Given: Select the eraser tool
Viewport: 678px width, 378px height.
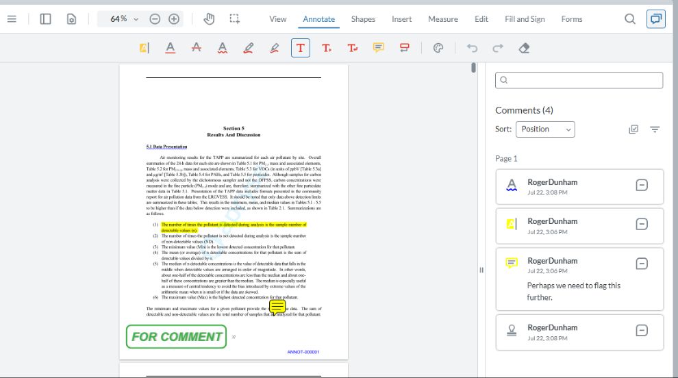Looking at the screenshot, I should pyautogui.click(x=524, y=48).
